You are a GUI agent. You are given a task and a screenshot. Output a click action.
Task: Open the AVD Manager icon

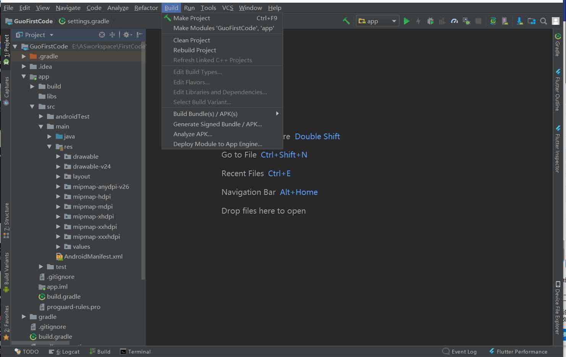(505, 21)
